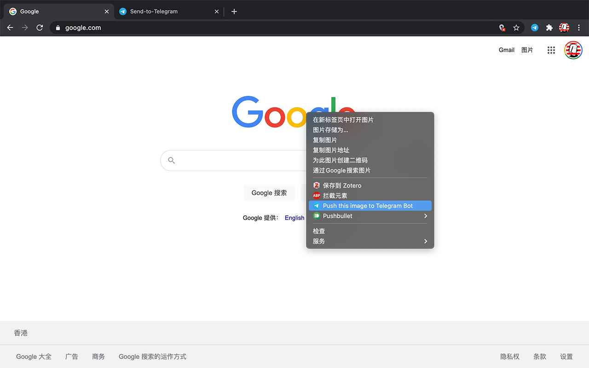Image resolution: width=589 pixels, height=368 pixels.
Task: Click the magnifier icon in the search box
Action: tap(171, 160)
